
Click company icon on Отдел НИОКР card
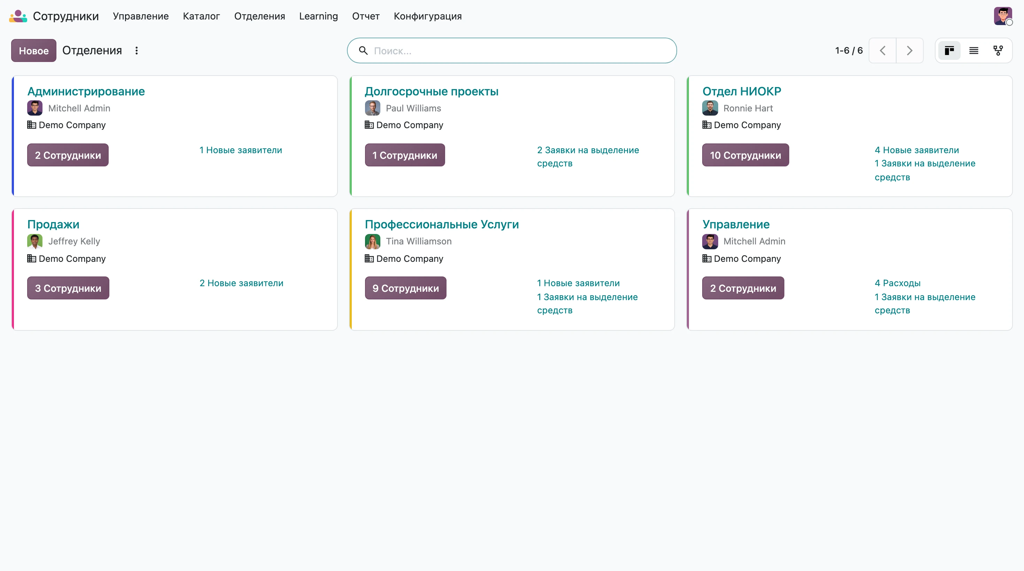click(707, 125)
